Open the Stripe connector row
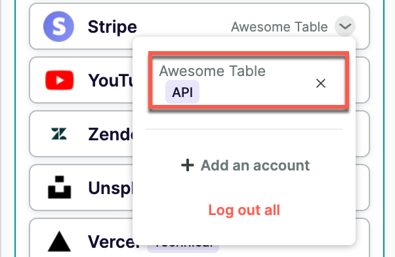 199,26
